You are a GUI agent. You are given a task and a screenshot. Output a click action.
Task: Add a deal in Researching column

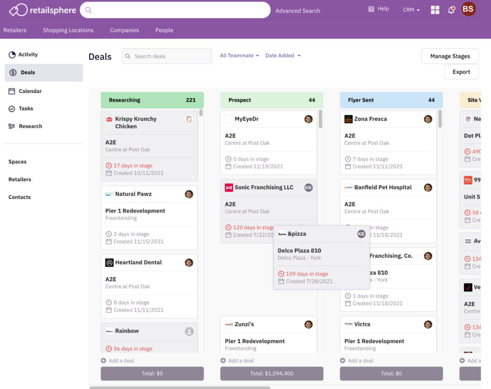coord(118,361)
